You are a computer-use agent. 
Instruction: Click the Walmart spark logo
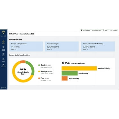tap(4, 32)
